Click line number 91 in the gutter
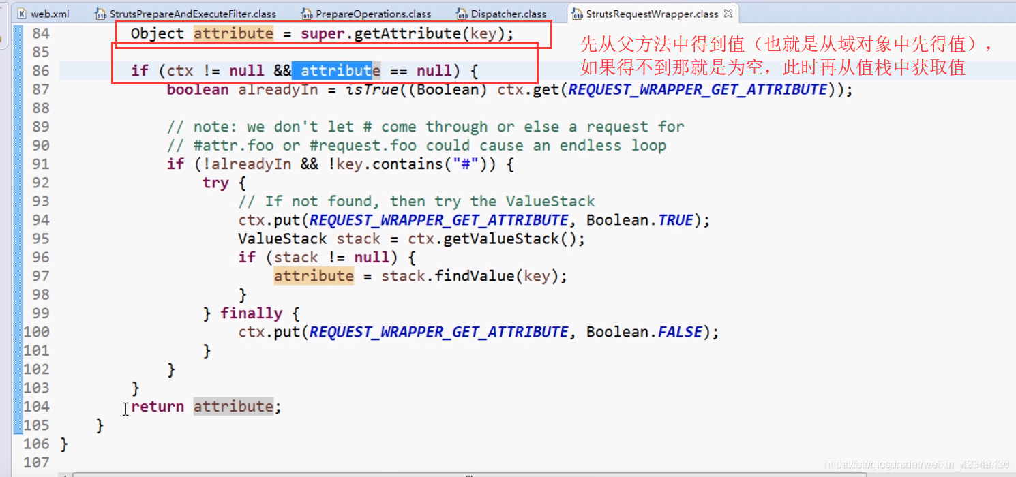 point(41,164)
